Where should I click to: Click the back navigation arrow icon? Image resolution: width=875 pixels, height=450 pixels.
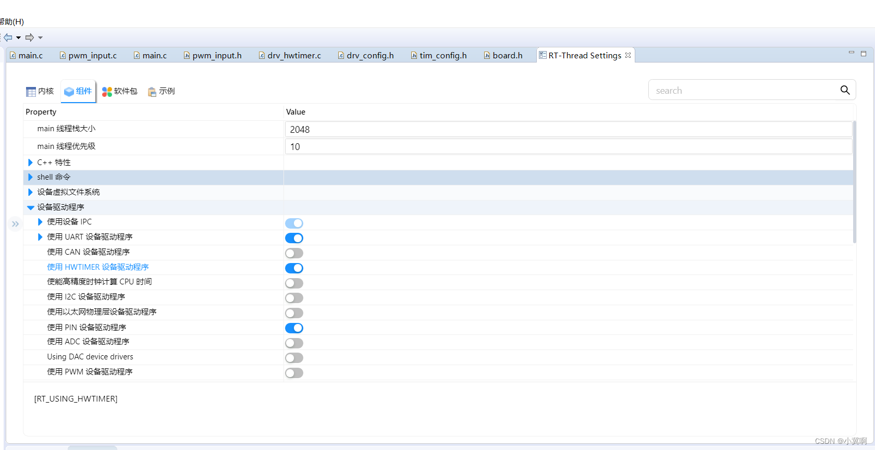8,37
